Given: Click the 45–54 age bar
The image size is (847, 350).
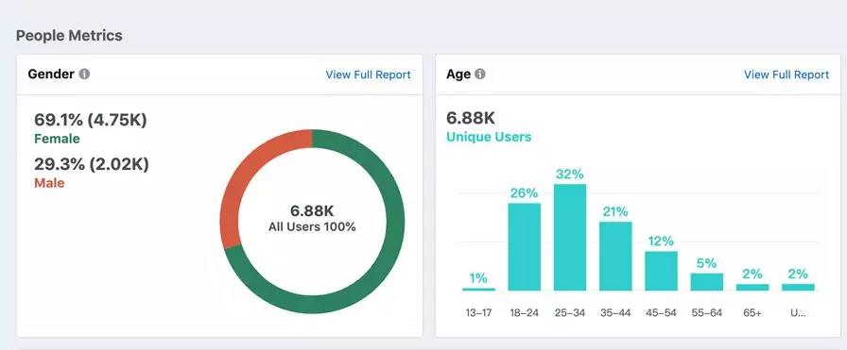Looking at the screenshot, I should click(x=661, y=271).
